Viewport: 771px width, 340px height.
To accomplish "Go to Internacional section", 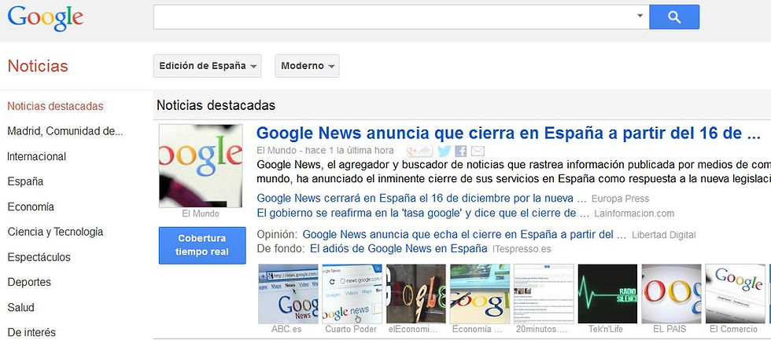I will (36, 156).
